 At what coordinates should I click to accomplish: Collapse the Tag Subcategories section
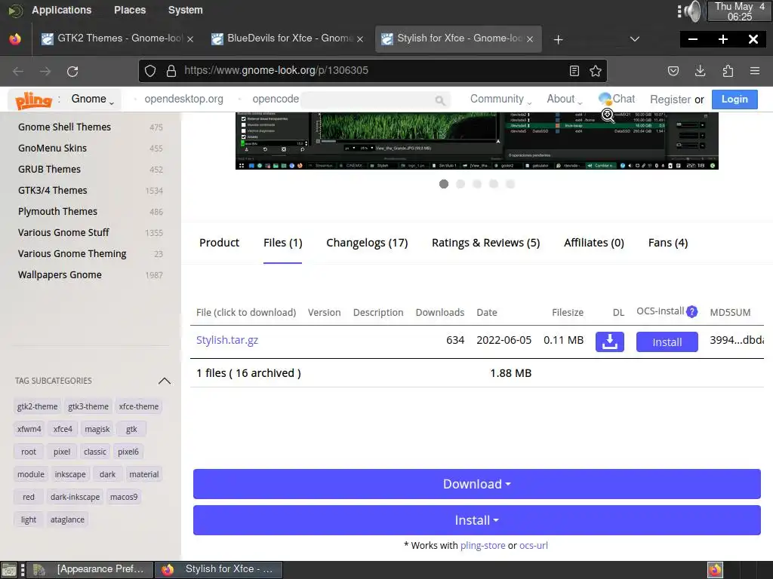click(x=164, y=381)
